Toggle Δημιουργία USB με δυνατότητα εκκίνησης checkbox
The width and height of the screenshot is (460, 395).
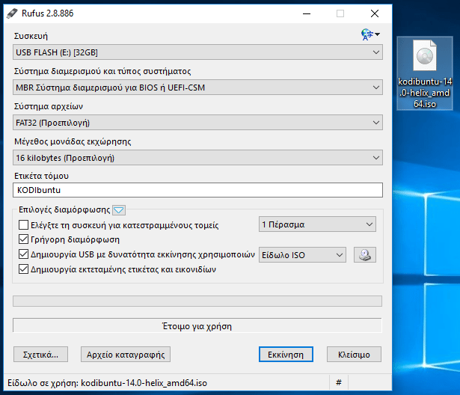[x=23, y=254]
